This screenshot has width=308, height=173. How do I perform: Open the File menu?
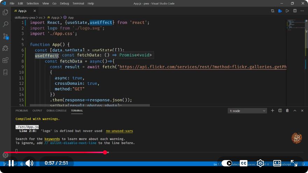pyautogui.click(x=12, y=3)
